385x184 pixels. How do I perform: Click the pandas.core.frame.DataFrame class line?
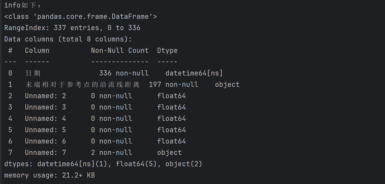80,17
